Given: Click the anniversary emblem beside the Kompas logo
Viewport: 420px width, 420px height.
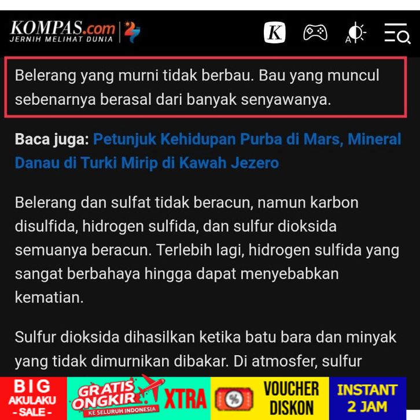Looking at the screenshot, I should (132, 32).
